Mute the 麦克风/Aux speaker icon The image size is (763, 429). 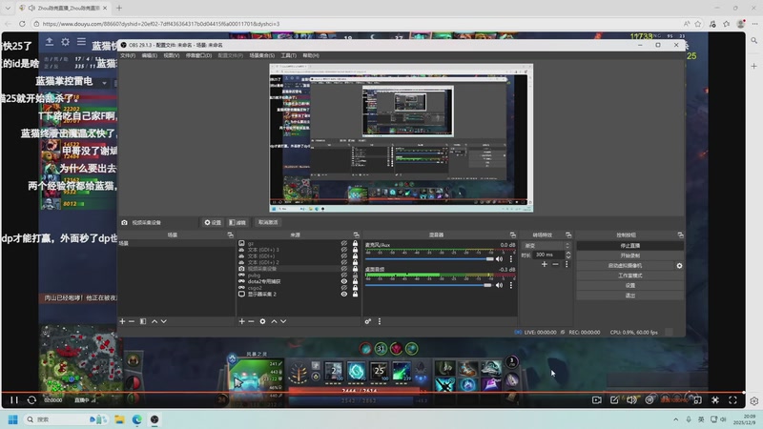pyautogui.click(x=499, y=259)
